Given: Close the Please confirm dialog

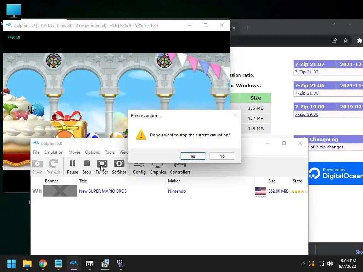Looking at the screenshot, I should pyautogui.click(x=235, y=115).
